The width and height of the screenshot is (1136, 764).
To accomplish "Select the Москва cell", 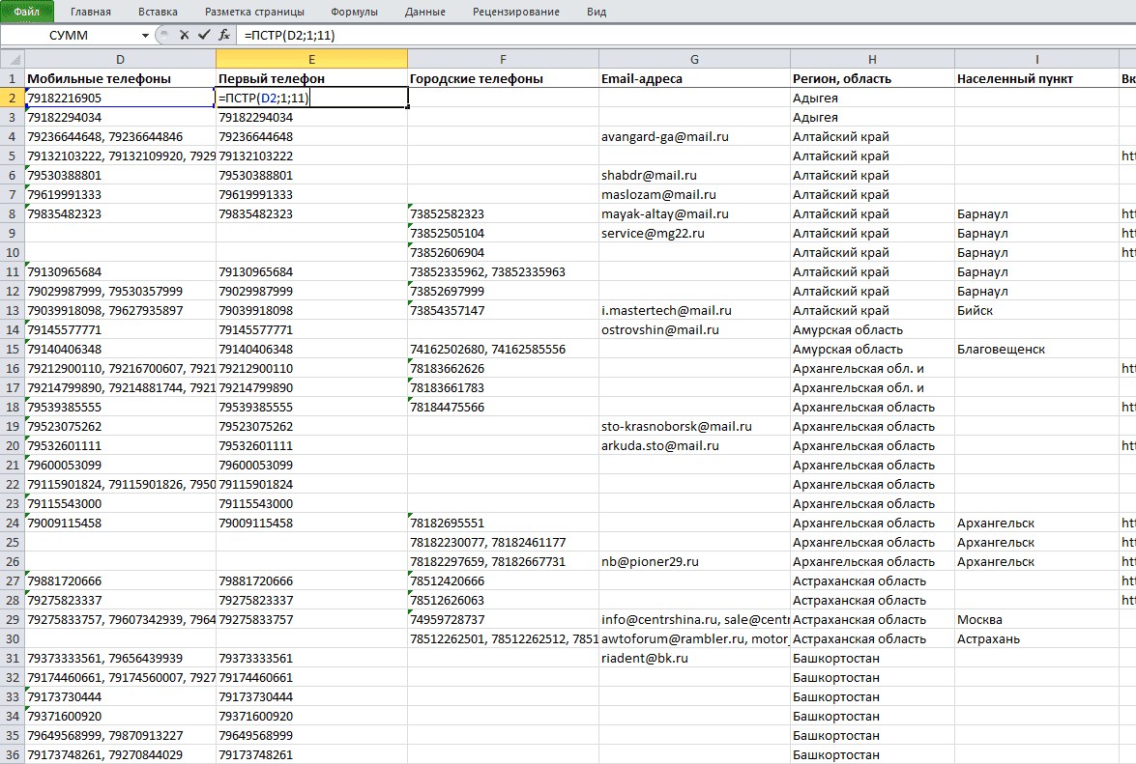I will point(1036,619).
